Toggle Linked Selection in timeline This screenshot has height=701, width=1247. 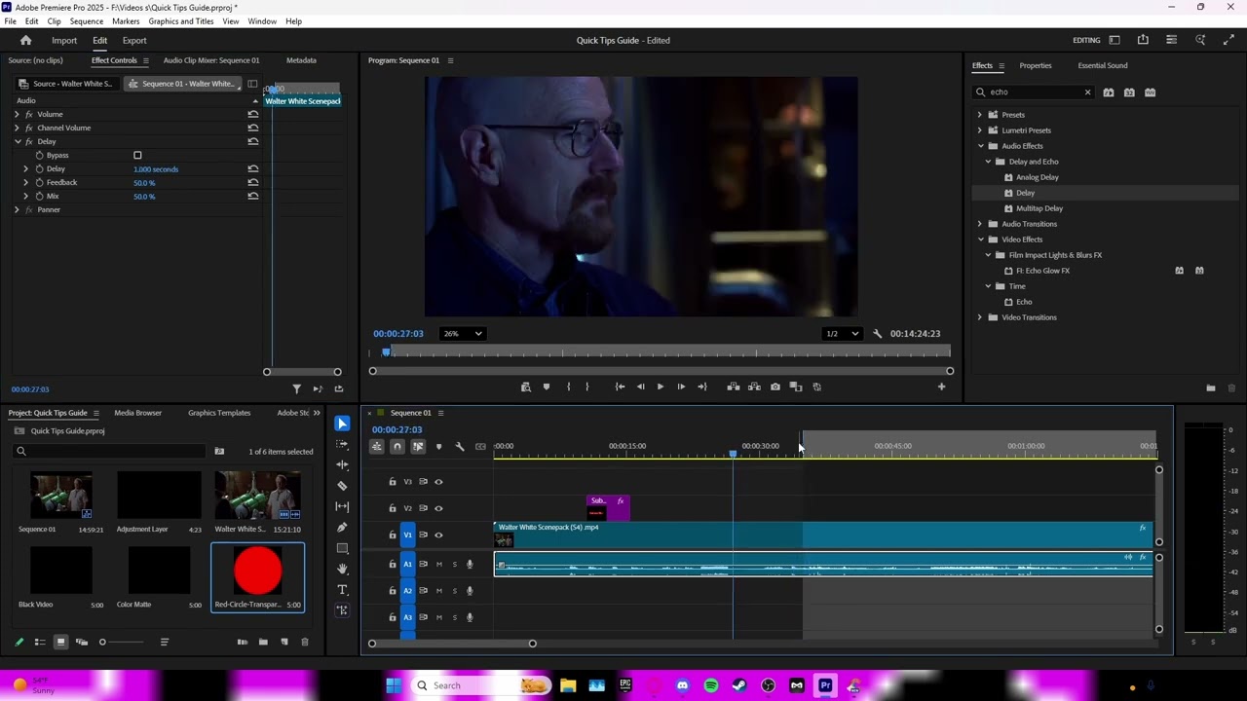click(418, 446)
